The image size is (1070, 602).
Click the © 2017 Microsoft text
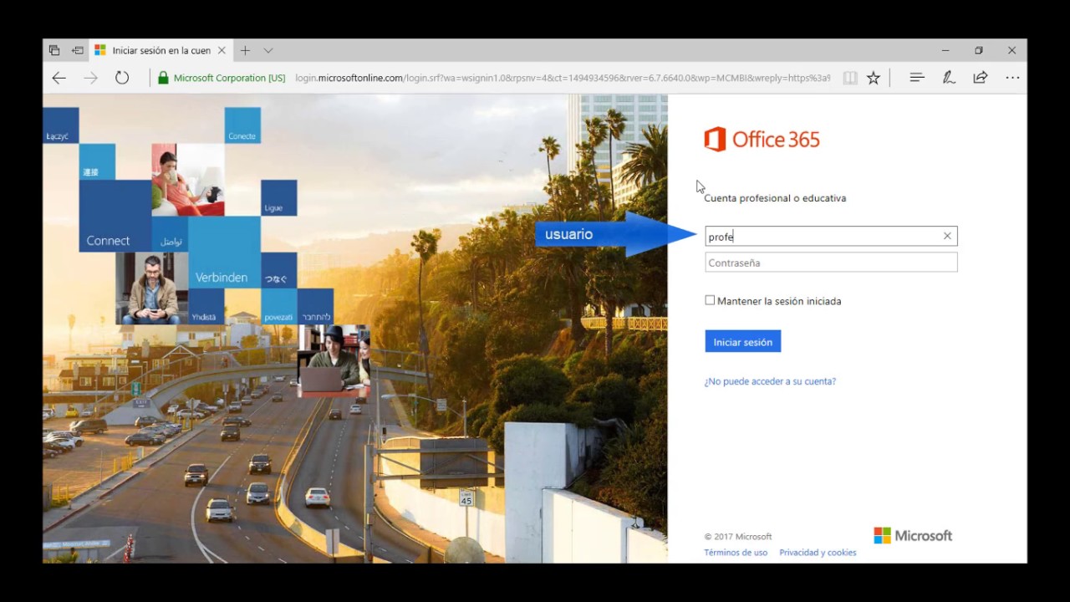[x=738, y=537]
